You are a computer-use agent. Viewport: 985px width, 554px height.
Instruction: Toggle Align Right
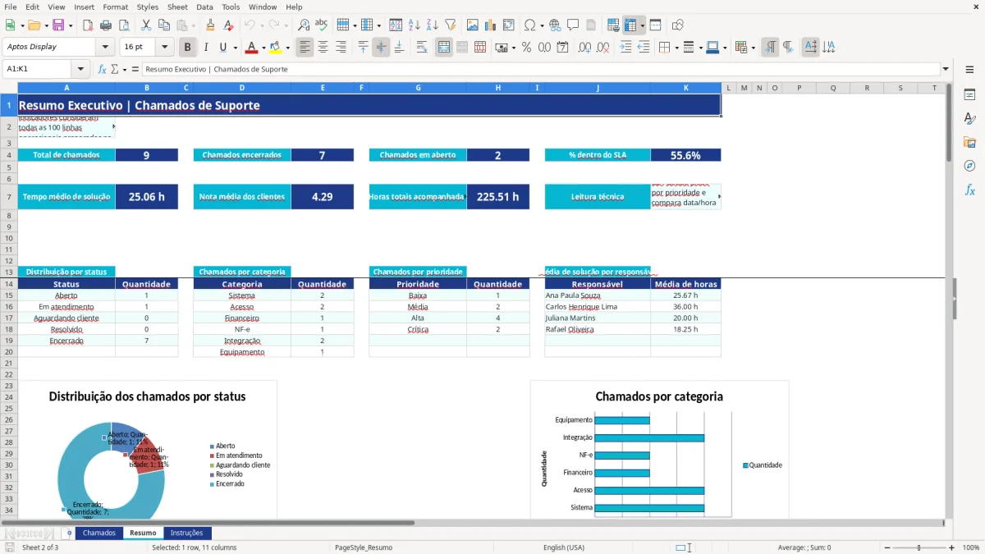341,48
